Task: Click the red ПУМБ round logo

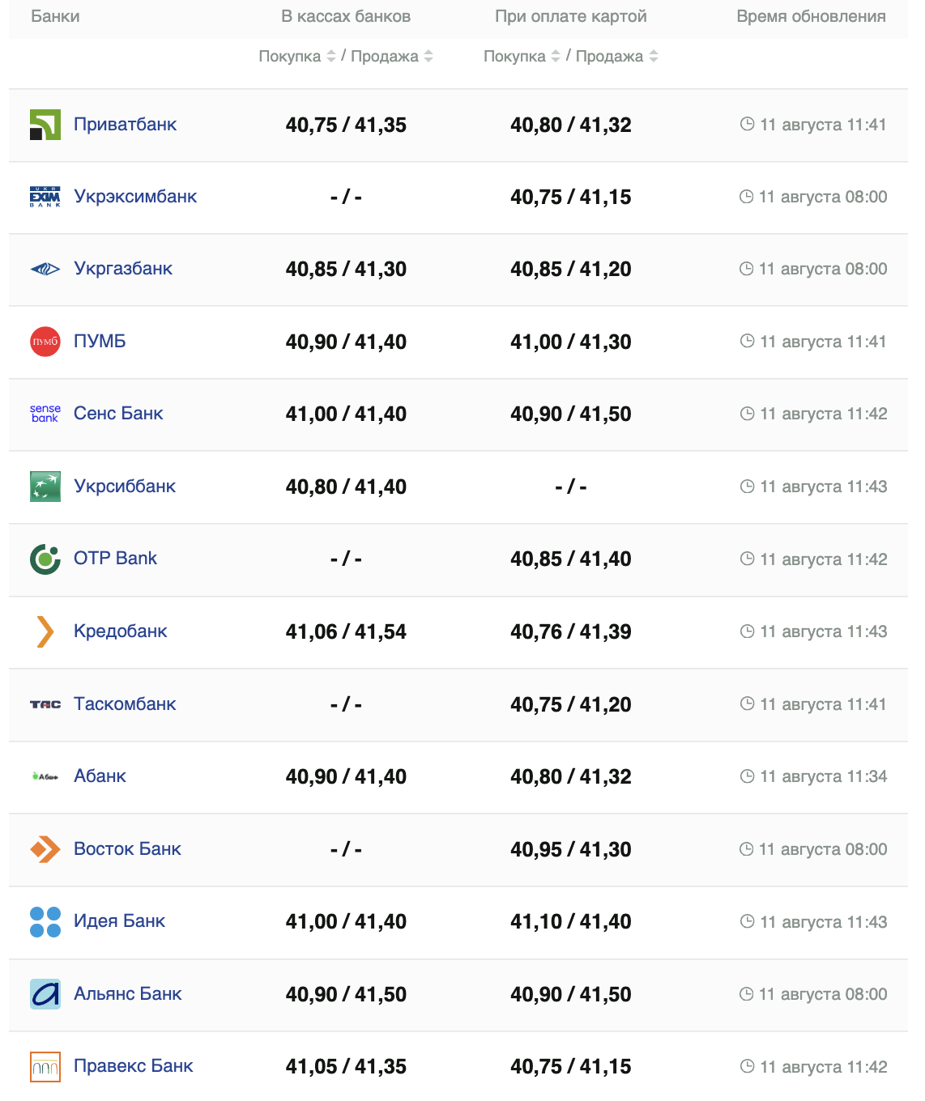Action: (45, 342)
